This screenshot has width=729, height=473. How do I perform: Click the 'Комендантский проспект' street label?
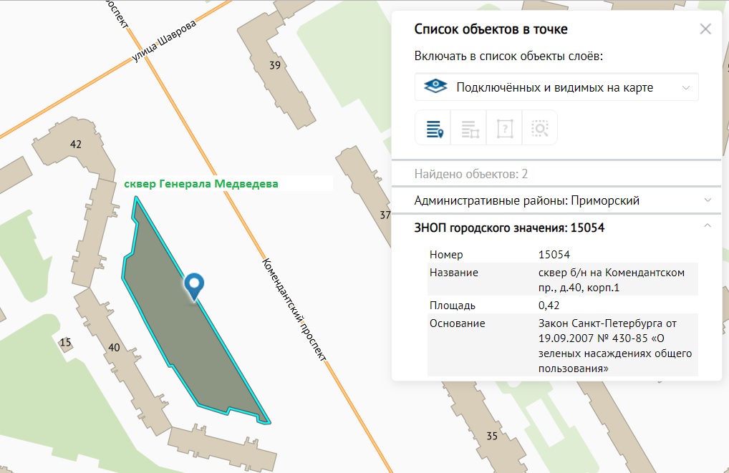point(295,310)
